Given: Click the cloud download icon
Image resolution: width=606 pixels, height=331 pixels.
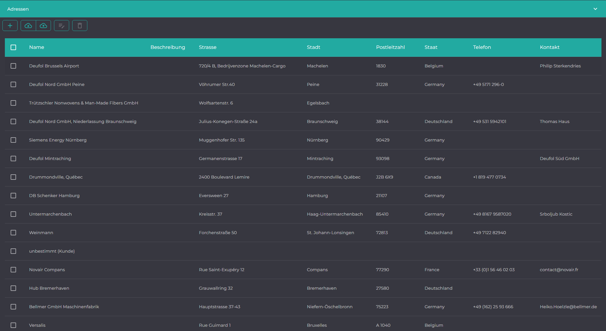Looking at the screenshot, I should [x=28, y=26].
